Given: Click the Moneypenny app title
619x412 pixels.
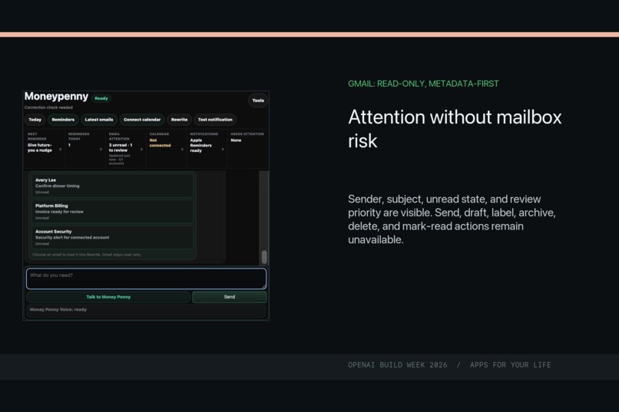Looking at the screenshot, I should (x=57, y=97).
